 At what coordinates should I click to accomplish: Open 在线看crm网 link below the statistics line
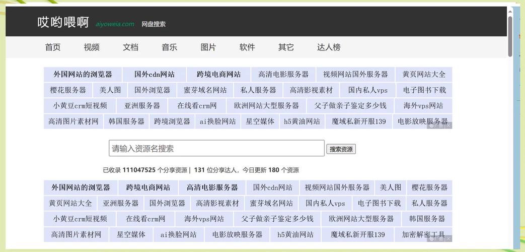(x=145, y=219)
